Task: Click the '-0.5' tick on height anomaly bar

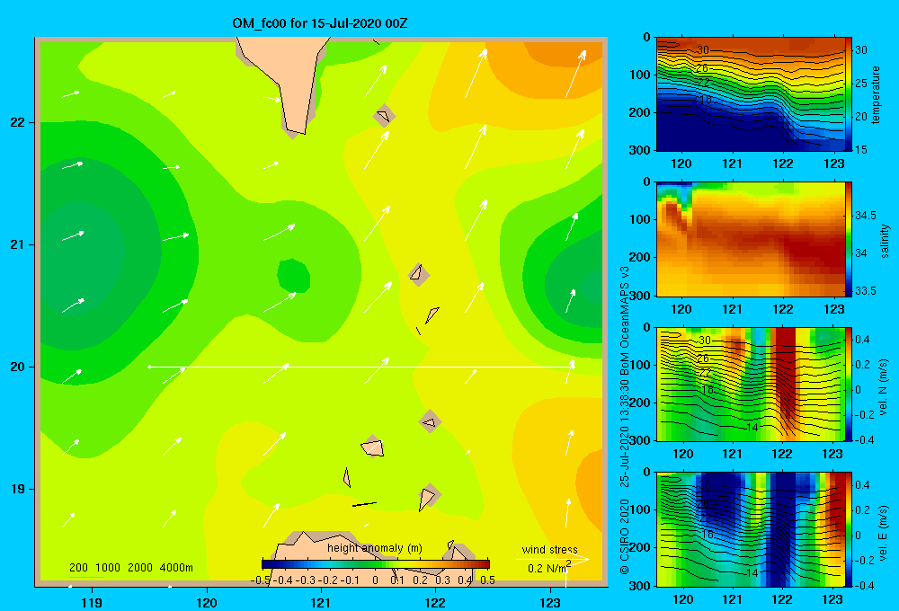Action: pos(260,580)
